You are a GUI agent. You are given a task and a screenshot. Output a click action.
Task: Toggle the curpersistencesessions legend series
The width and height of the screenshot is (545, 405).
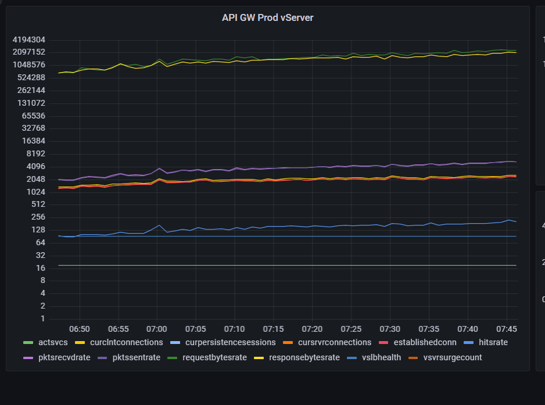click(231, 342)
